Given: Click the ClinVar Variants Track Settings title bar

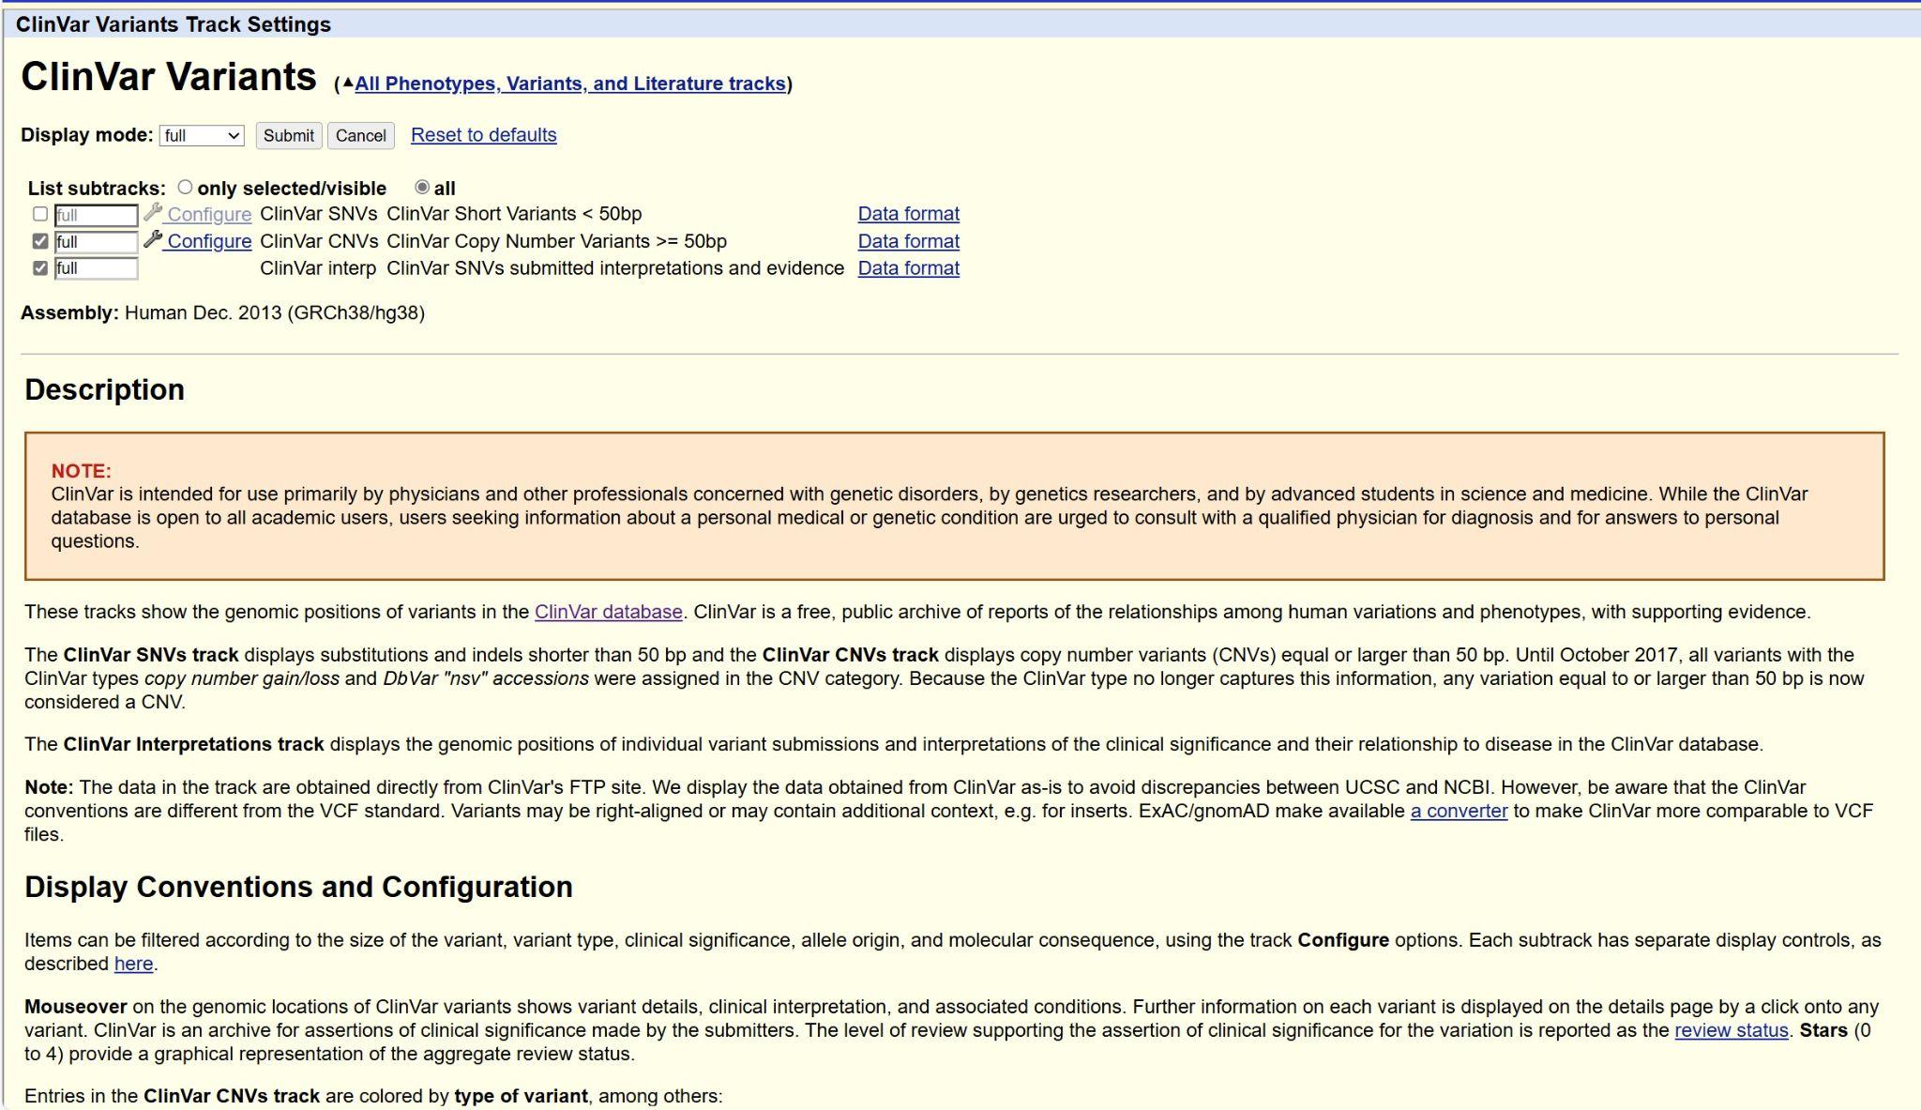Looking at the screenshot, I should click(960, 24).
